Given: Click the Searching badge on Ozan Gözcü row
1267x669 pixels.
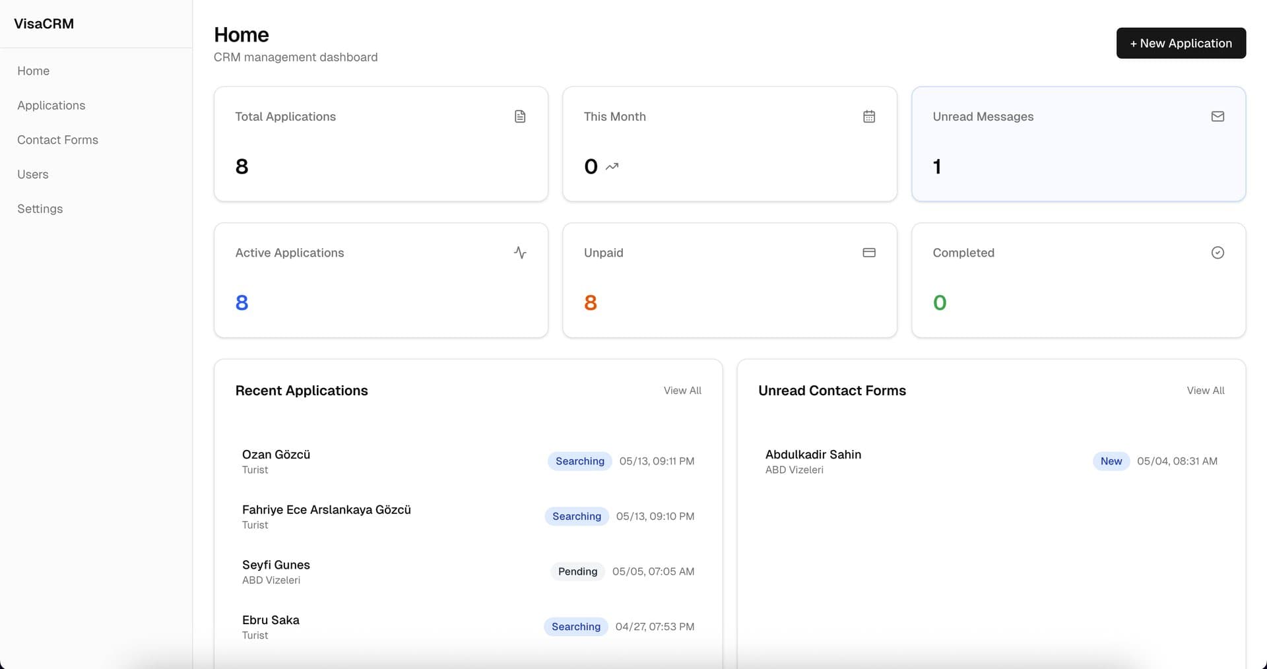Looking at the screenshot, I should [x=579, y=461].
